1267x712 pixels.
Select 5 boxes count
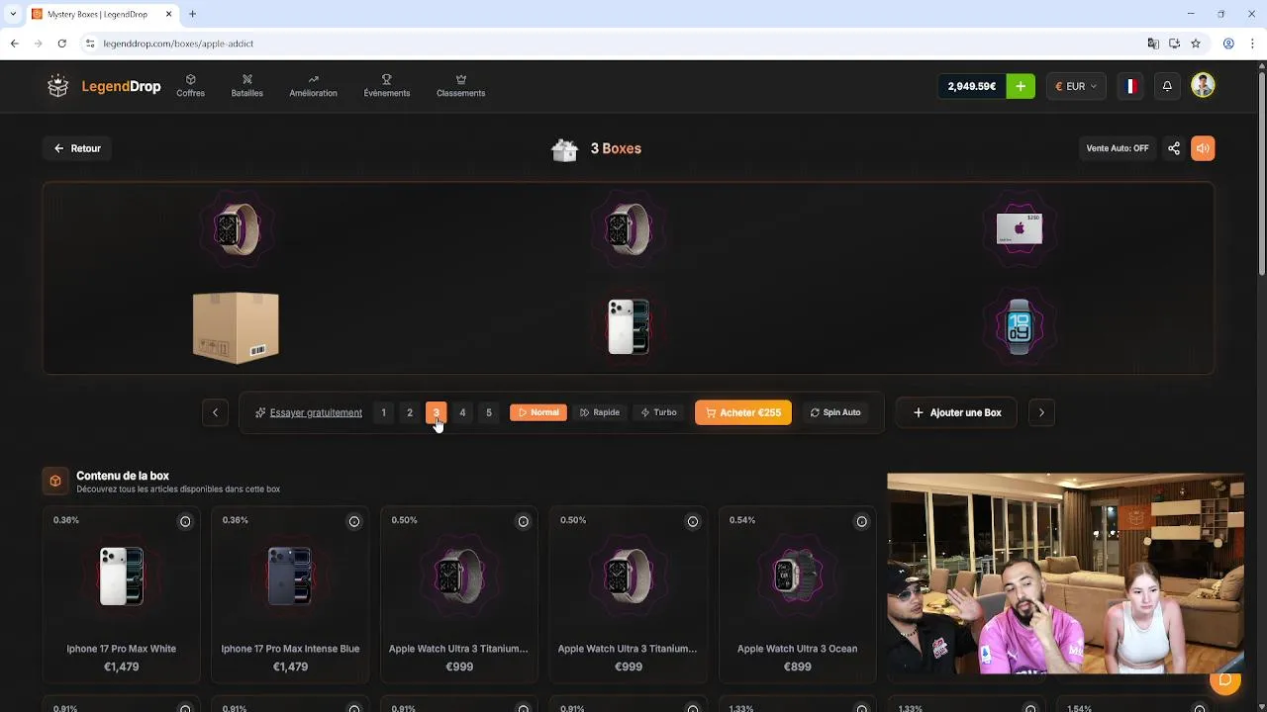click(x=489, y=412)
